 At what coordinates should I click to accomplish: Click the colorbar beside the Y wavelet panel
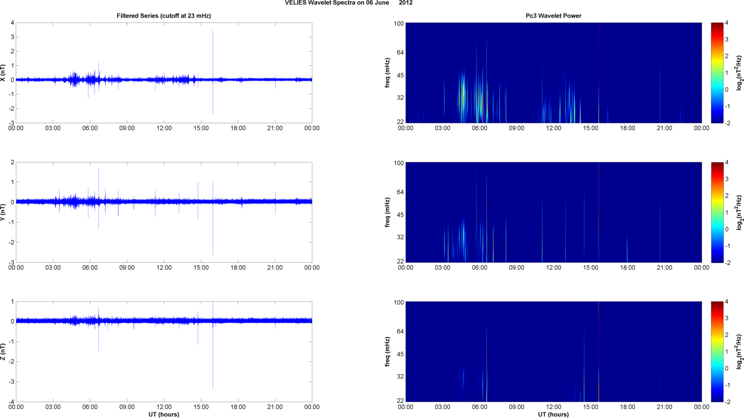pyautogui.click(x=717, y=212)
